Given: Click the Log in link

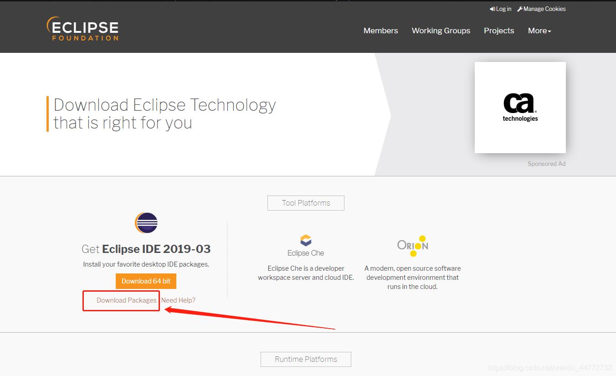Looking at the screenshot, I should 503,9.
